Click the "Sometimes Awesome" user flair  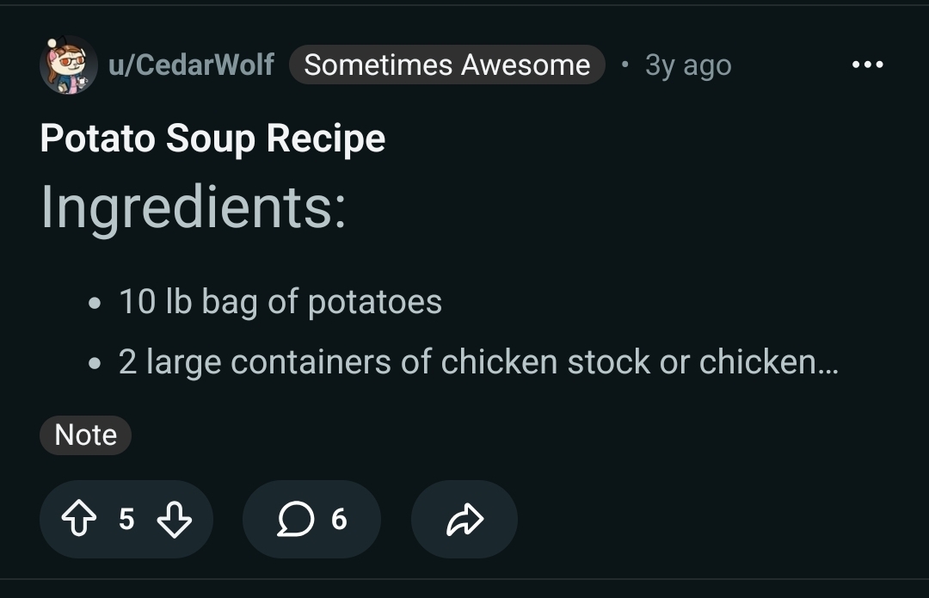(447, 65)
